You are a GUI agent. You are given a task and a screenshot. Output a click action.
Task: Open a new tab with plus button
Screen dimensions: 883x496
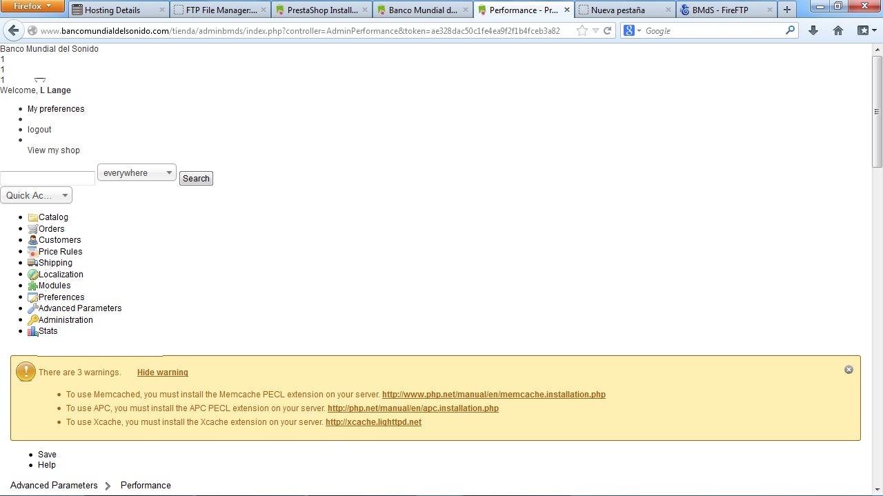click(x=787, y=10)
